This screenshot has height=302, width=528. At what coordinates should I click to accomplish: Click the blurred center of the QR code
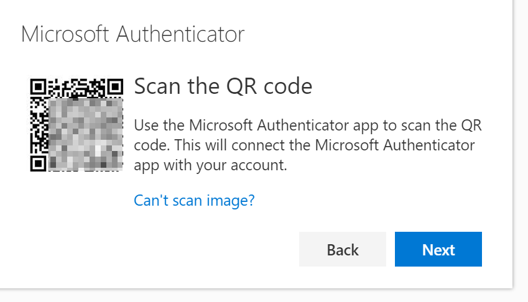point(84,132)
